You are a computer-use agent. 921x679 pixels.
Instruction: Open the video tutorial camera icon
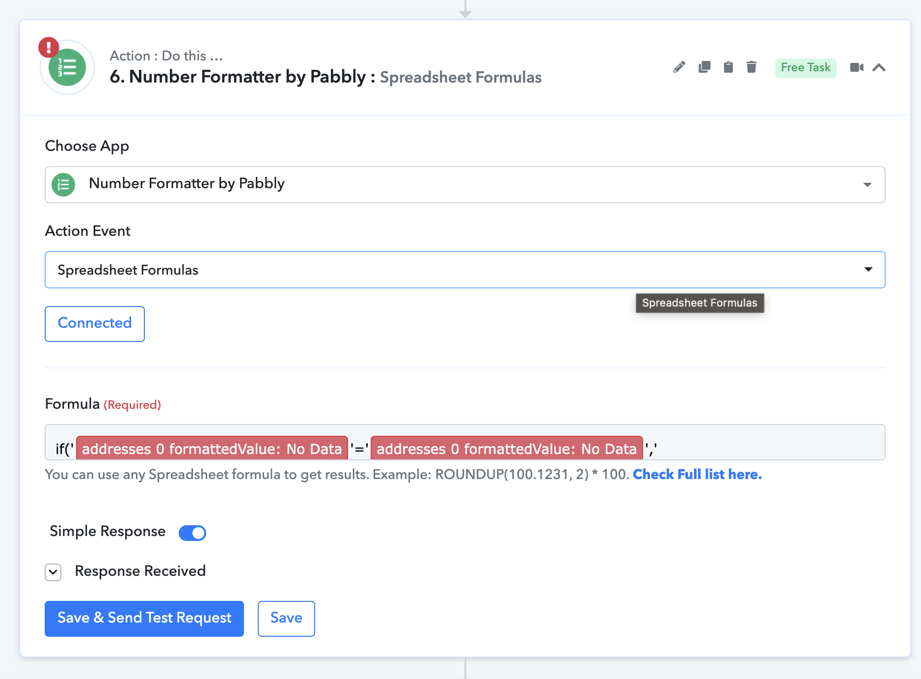[x=857, y=67]
